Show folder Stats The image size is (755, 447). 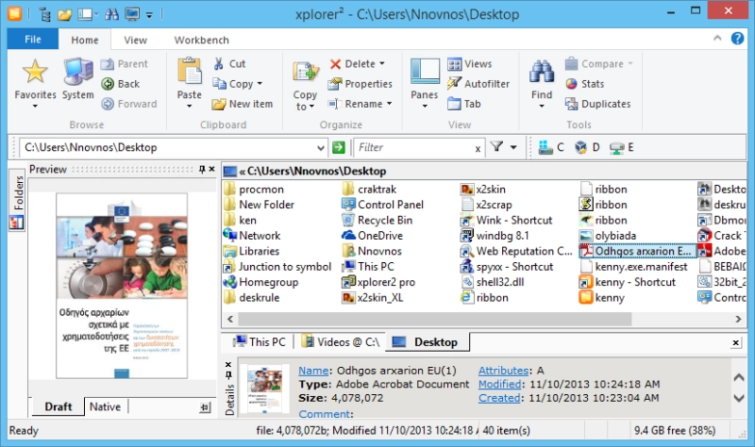tap(585, 84)
